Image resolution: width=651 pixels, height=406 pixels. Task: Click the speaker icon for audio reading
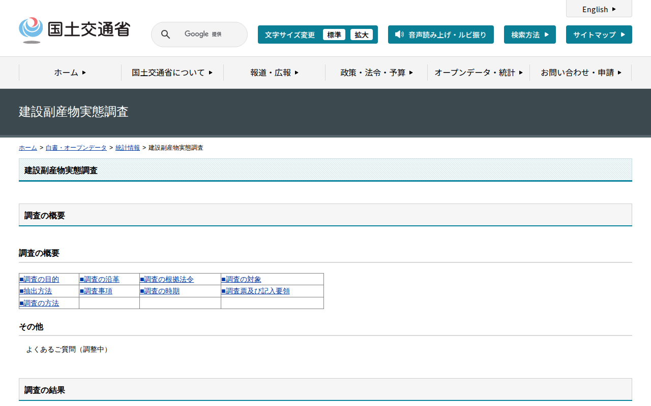click(x=399, y=35)
